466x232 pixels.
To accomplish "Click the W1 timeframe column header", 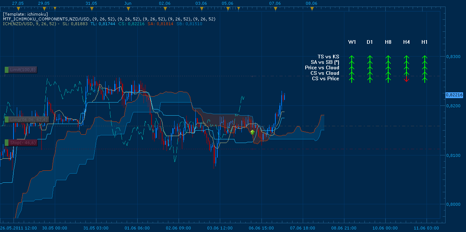I will point(352,42).
